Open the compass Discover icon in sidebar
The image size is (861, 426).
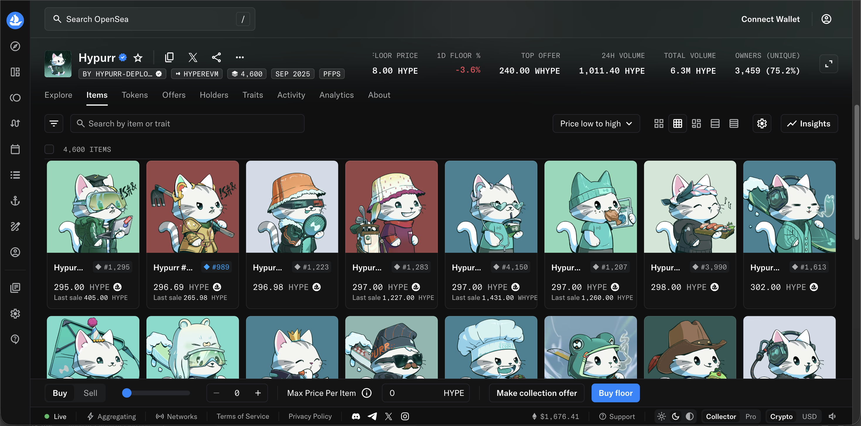point(15,46)
